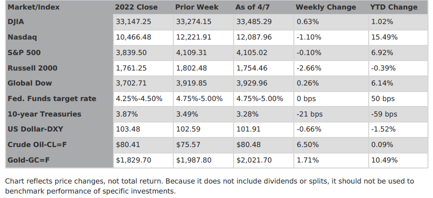
Task: Select the YTD Change column header
Action: (394, 7)
